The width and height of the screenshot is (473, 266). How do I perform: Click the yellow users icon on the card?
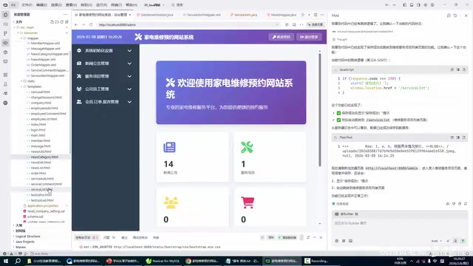tap(171, 202)
